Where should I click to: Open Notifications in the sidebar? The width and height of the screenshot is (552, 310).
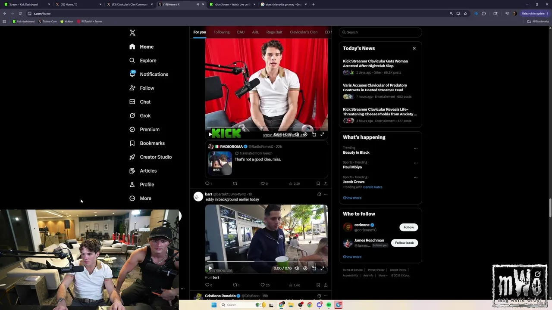(149, 74)
